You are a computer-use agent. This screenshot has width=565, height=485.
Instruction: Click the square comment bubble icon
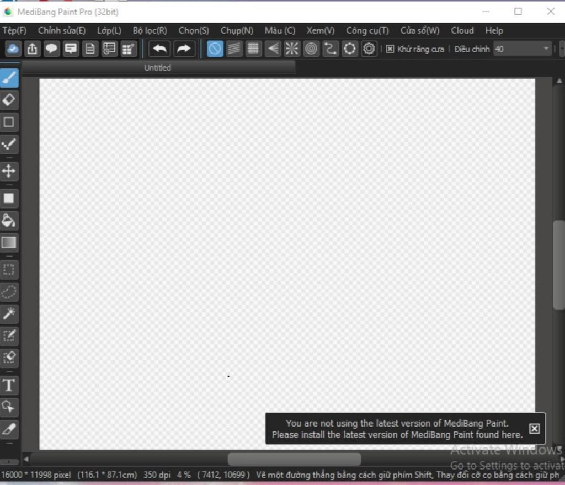pyautogui.click(x=71, y=49)
